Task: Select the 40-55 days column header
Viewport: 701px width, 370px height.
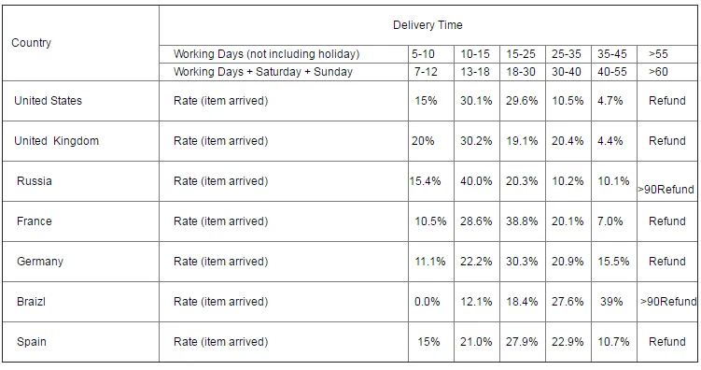Action: coord(614,72)
